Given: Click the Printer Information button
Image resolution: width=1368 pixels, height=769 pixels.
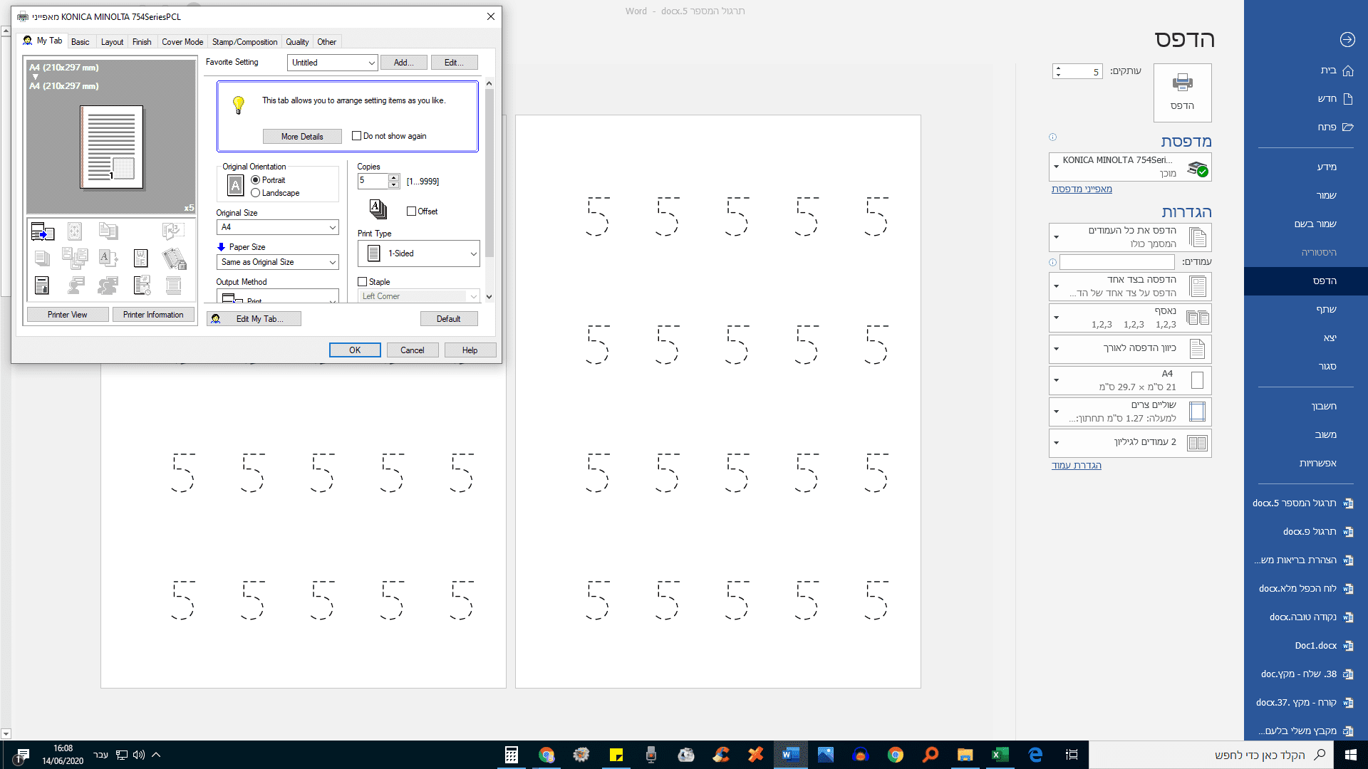Looking at the screenshot, I should [x=153, y=315].
